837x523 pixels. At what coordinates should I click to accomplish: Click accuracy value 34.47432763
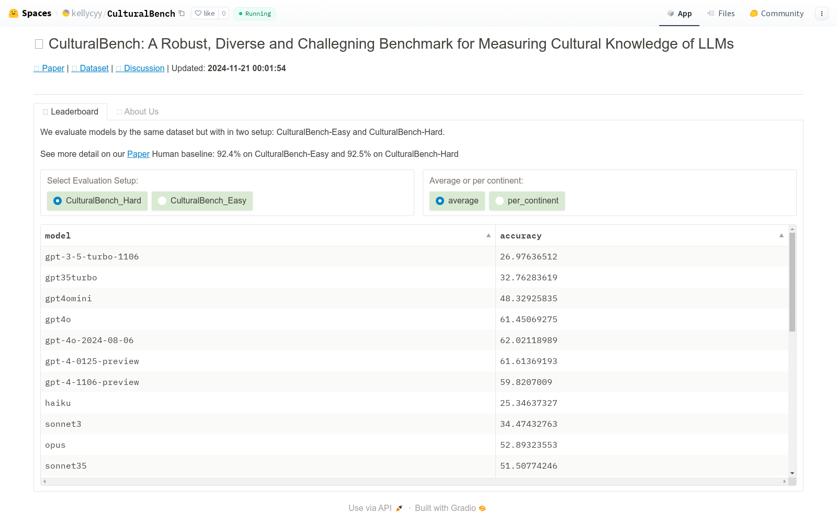pyautogui.click(x=528, y=424)
